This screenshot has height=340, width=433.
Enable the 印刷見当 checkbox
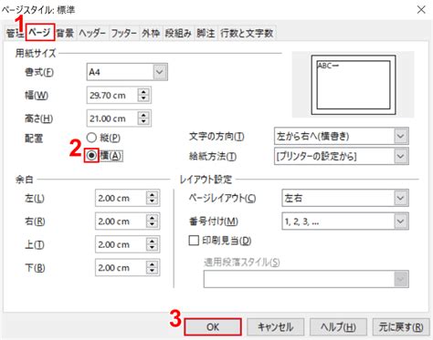pos(194,241)
